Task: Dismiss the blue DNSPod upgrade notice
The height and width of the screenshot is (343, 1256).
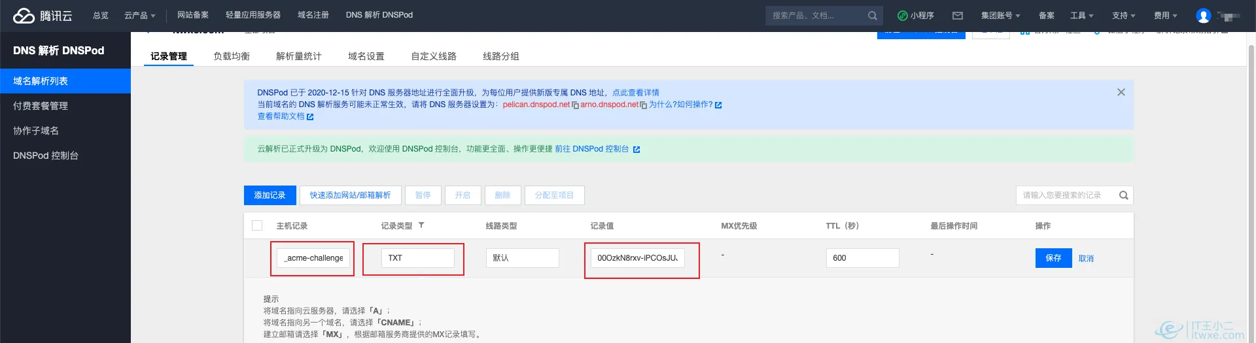Action: click(x=1121, y=92)
